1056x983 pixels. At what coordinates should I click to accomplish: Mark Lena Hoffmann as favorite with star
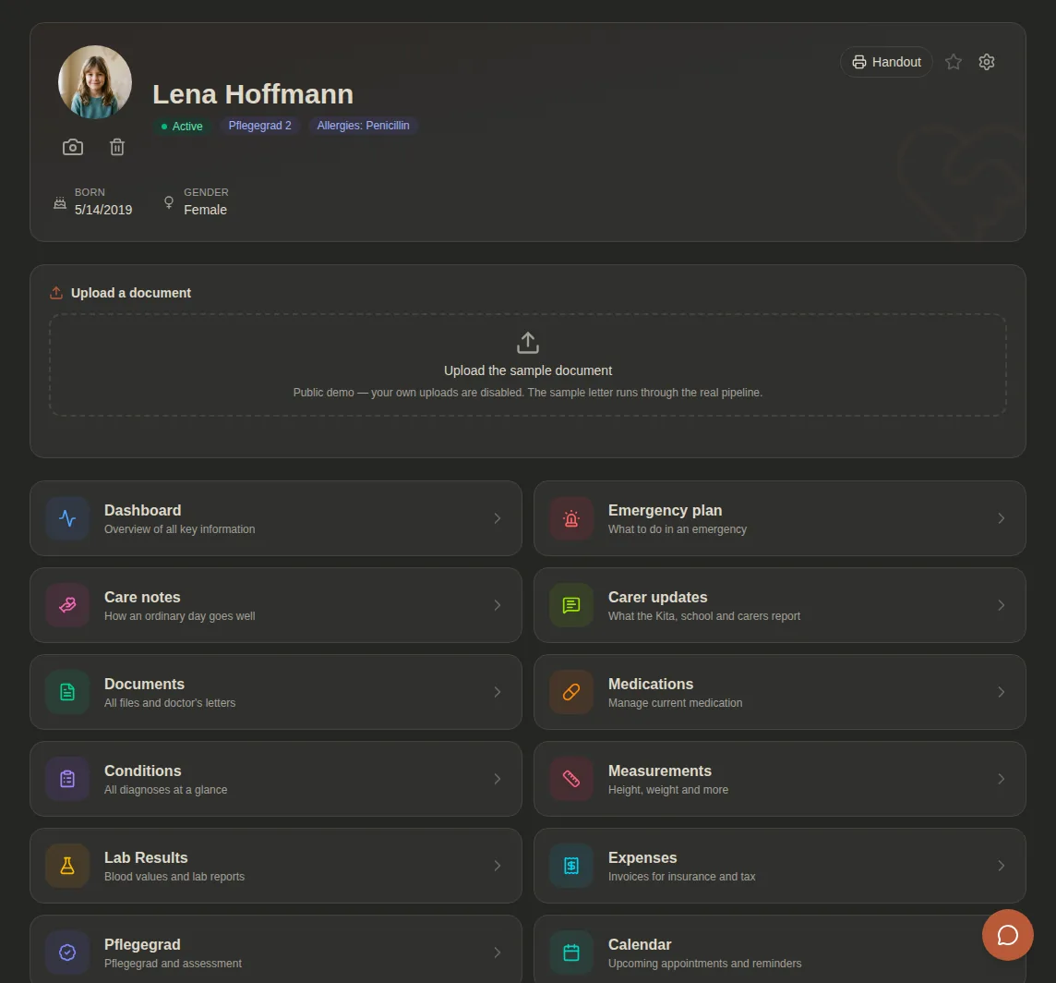[x=953, y=62]
